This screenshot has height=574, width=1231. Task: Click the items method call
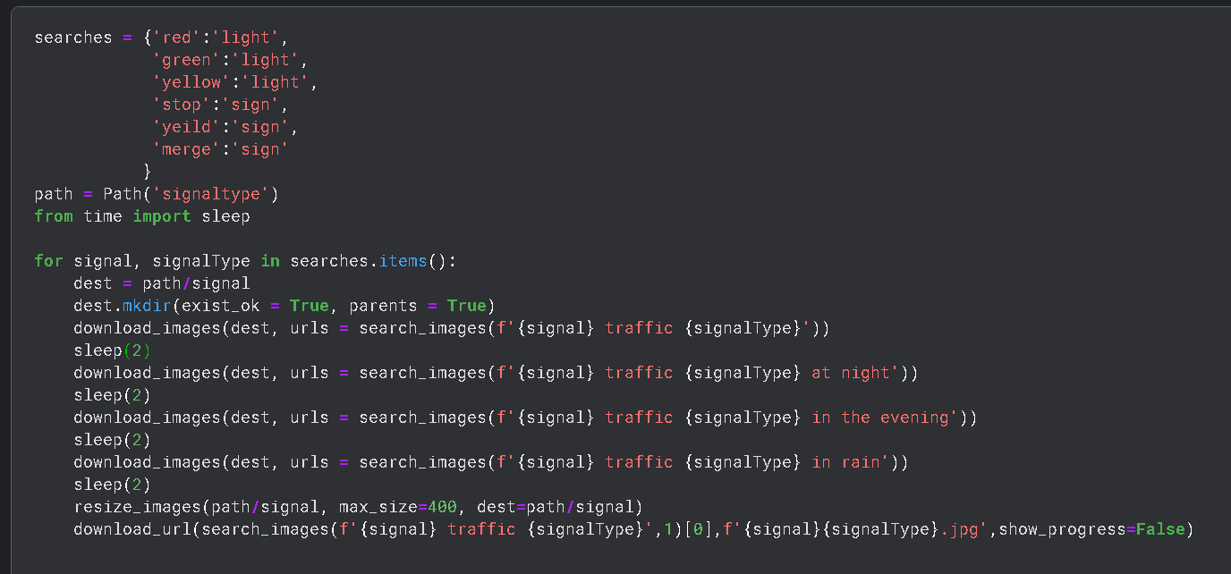(x=403, y=261)
